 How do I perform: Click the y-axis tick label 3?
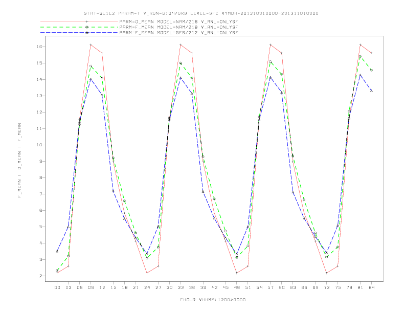[x=41, y=259]
